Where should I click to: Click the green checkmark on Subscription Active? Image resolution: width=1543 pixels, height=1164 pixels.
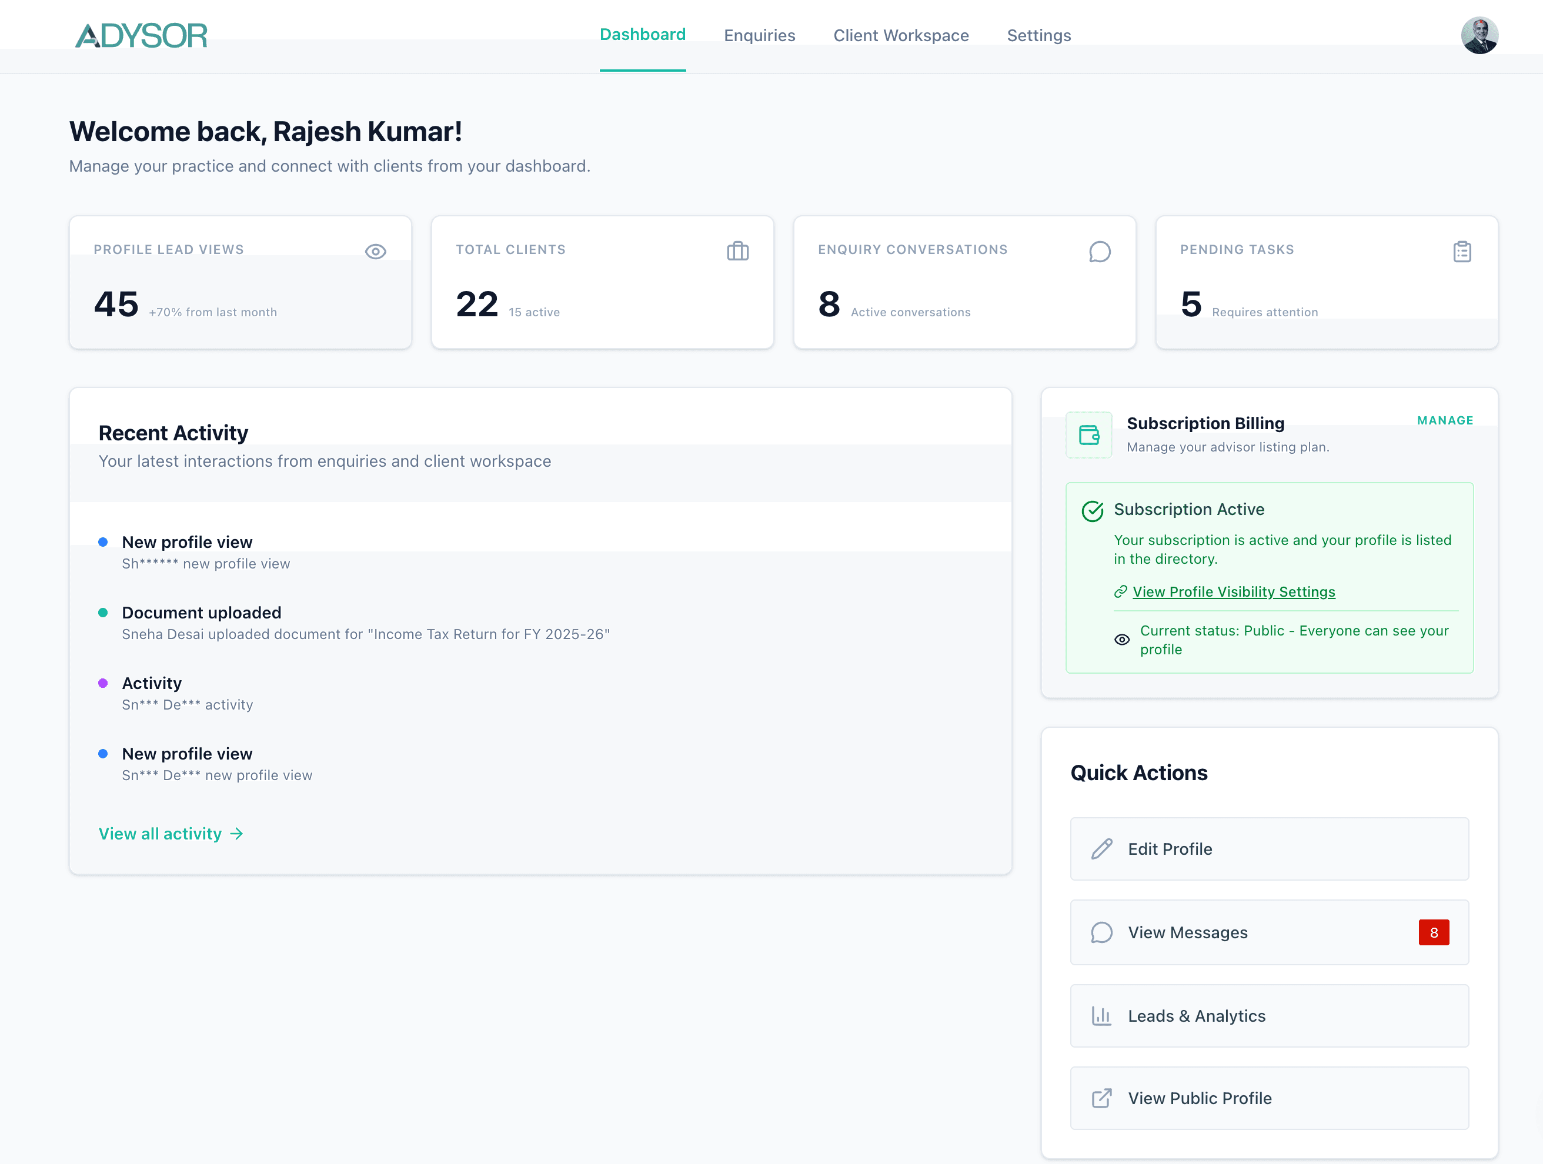(x=1091, y=510)
